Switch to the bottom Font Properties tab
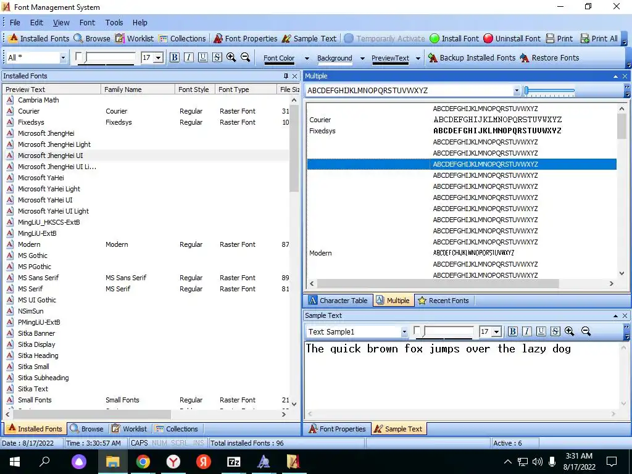The image size is (632, 474). click(x=338, y=429)
